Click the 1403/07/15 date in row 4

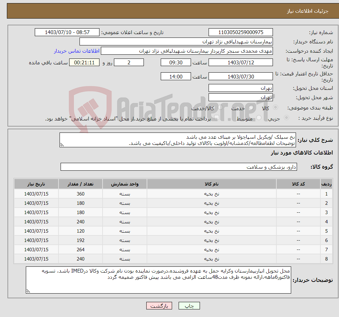(36, 222)
